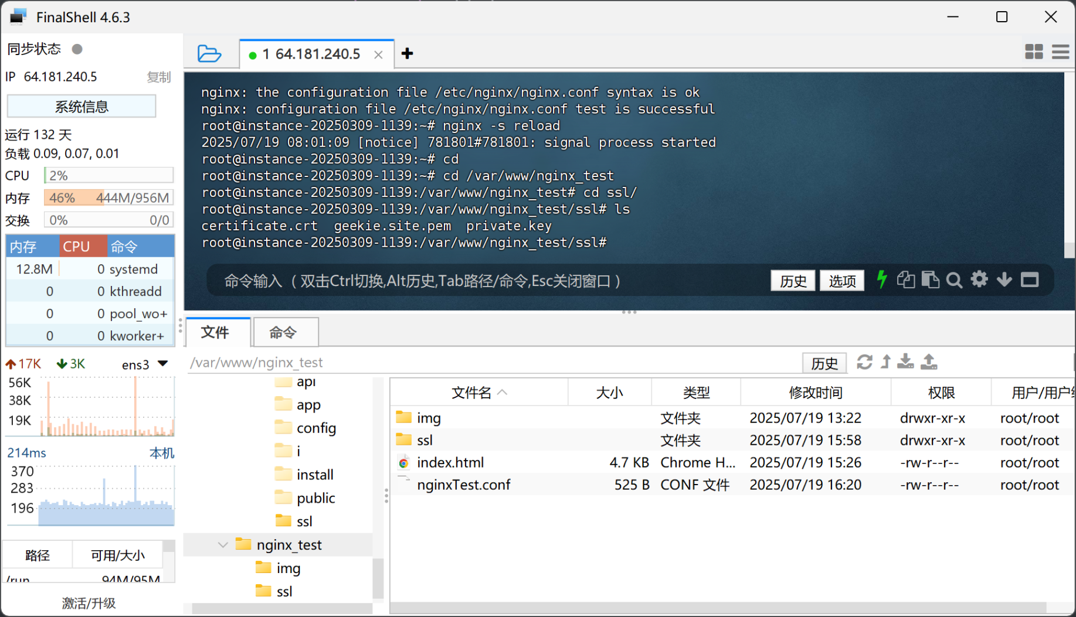Open the connection manager folder icon

(x=209, y=54)
